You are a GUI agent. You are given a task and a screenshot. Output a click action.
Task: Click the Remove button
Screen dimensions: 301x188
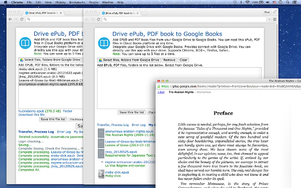[x=169, y=60]
